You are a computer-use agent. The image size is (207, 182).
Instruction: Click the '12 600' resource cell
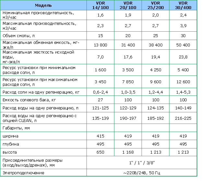(183, 82)
